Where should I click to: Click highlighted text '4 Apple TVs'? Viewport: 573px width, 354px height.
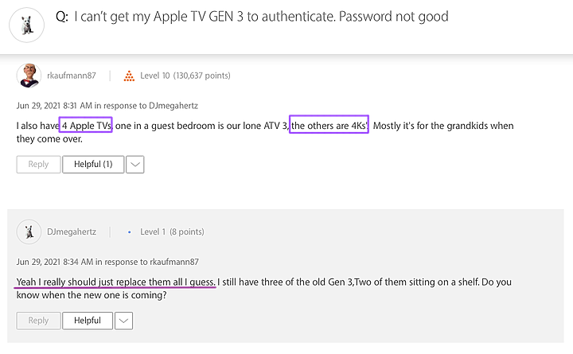click(85, 125)
